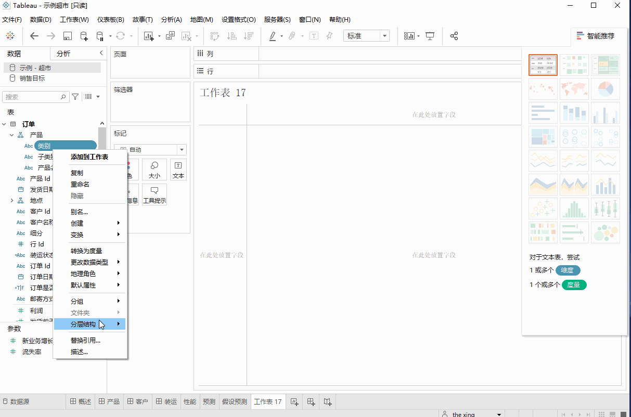This screenshot has width=631, height=417.
Task: Click the share icon in toolbar
Action: coord(454,36)
